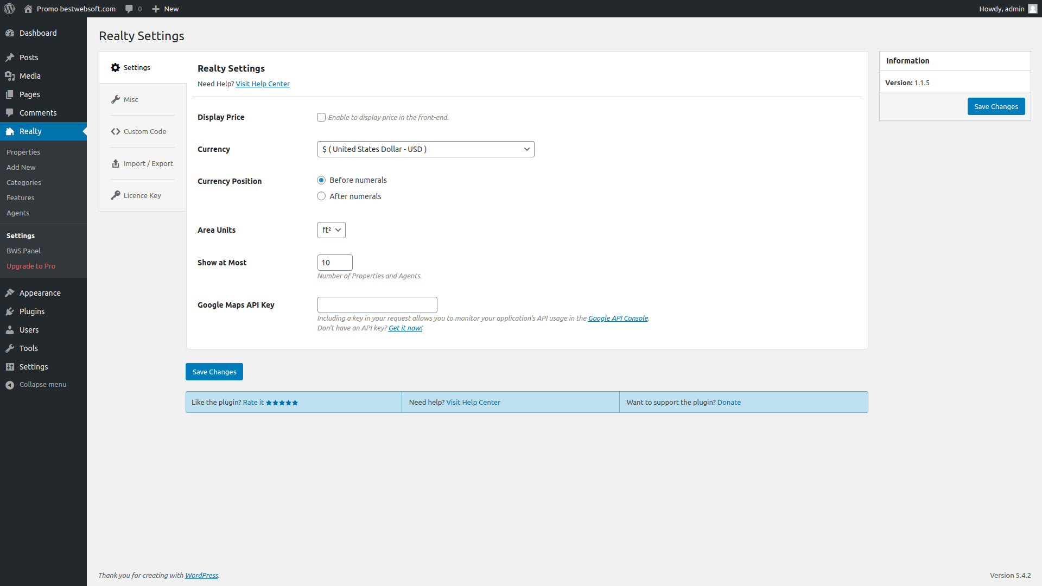
Task: Click the Comments speech bubble sidebar icon
Action: click(x=10, y=113)
